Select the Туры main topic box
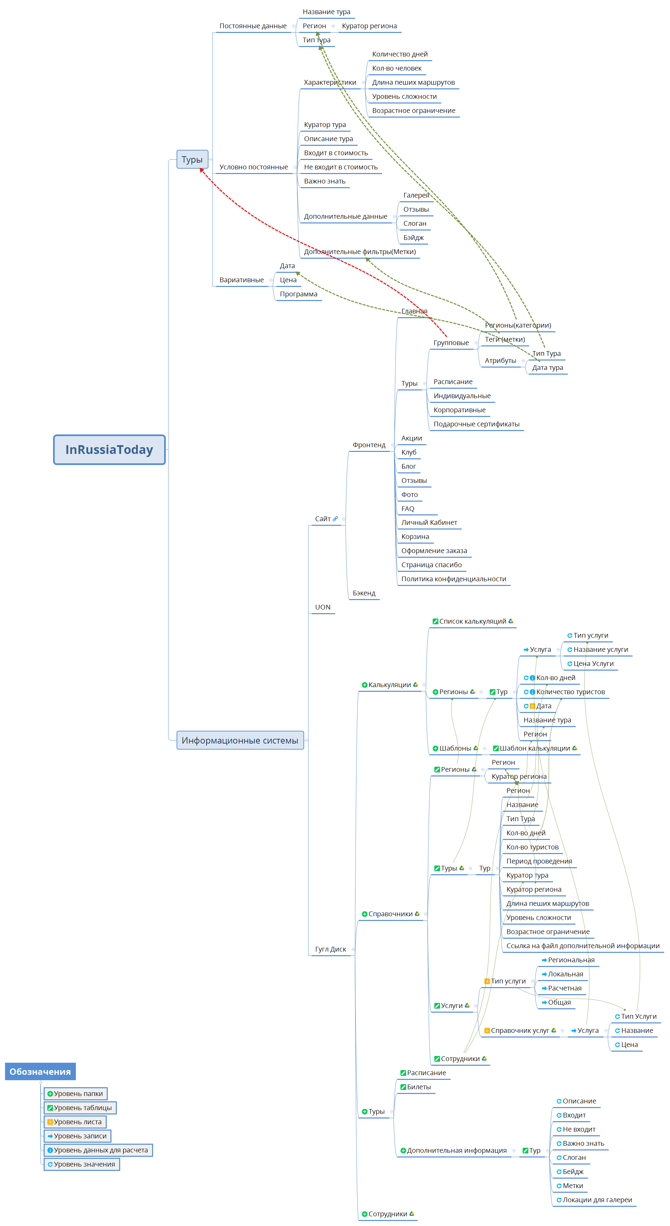Viewport: 670px width, 1226px height. [x=192, y=160]
